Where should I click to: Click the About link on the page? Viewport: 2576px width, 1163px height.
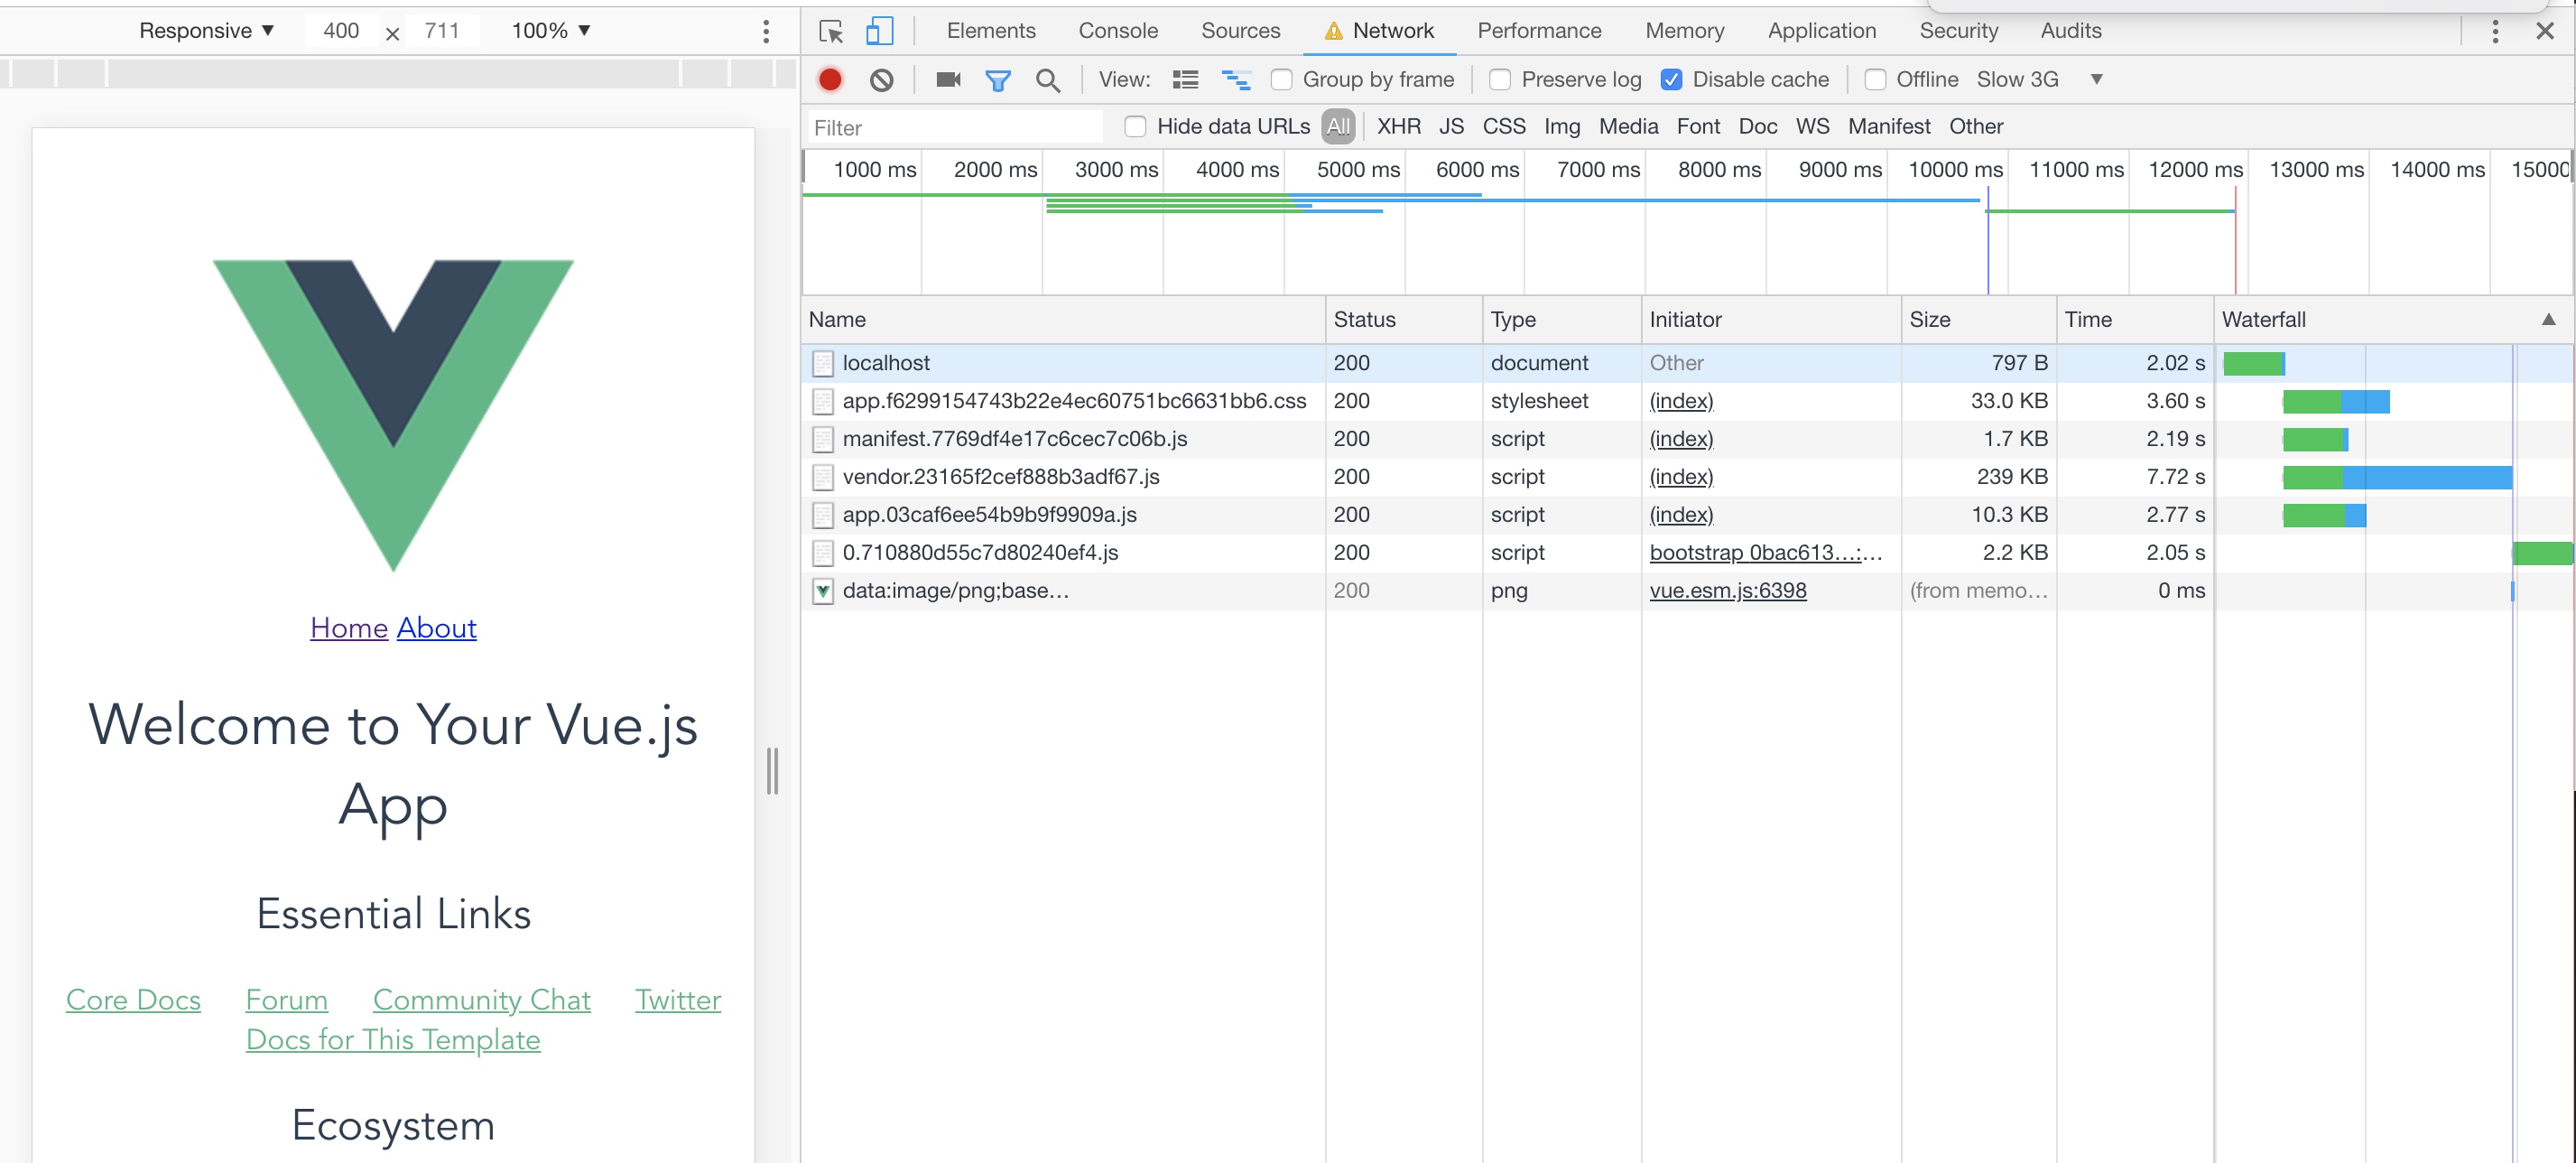click(x=437, y=628)
